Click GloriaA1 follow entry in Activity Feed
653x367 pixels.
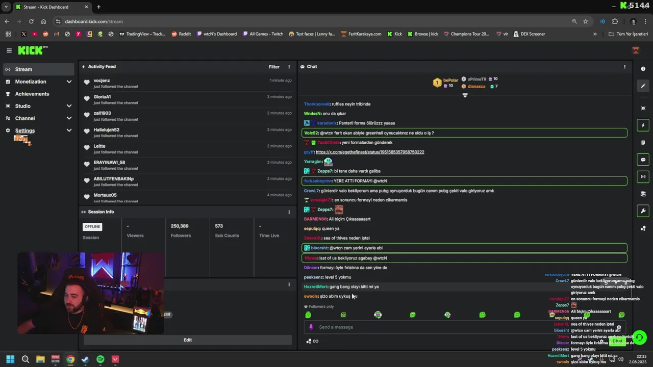[x=188, y=99]
